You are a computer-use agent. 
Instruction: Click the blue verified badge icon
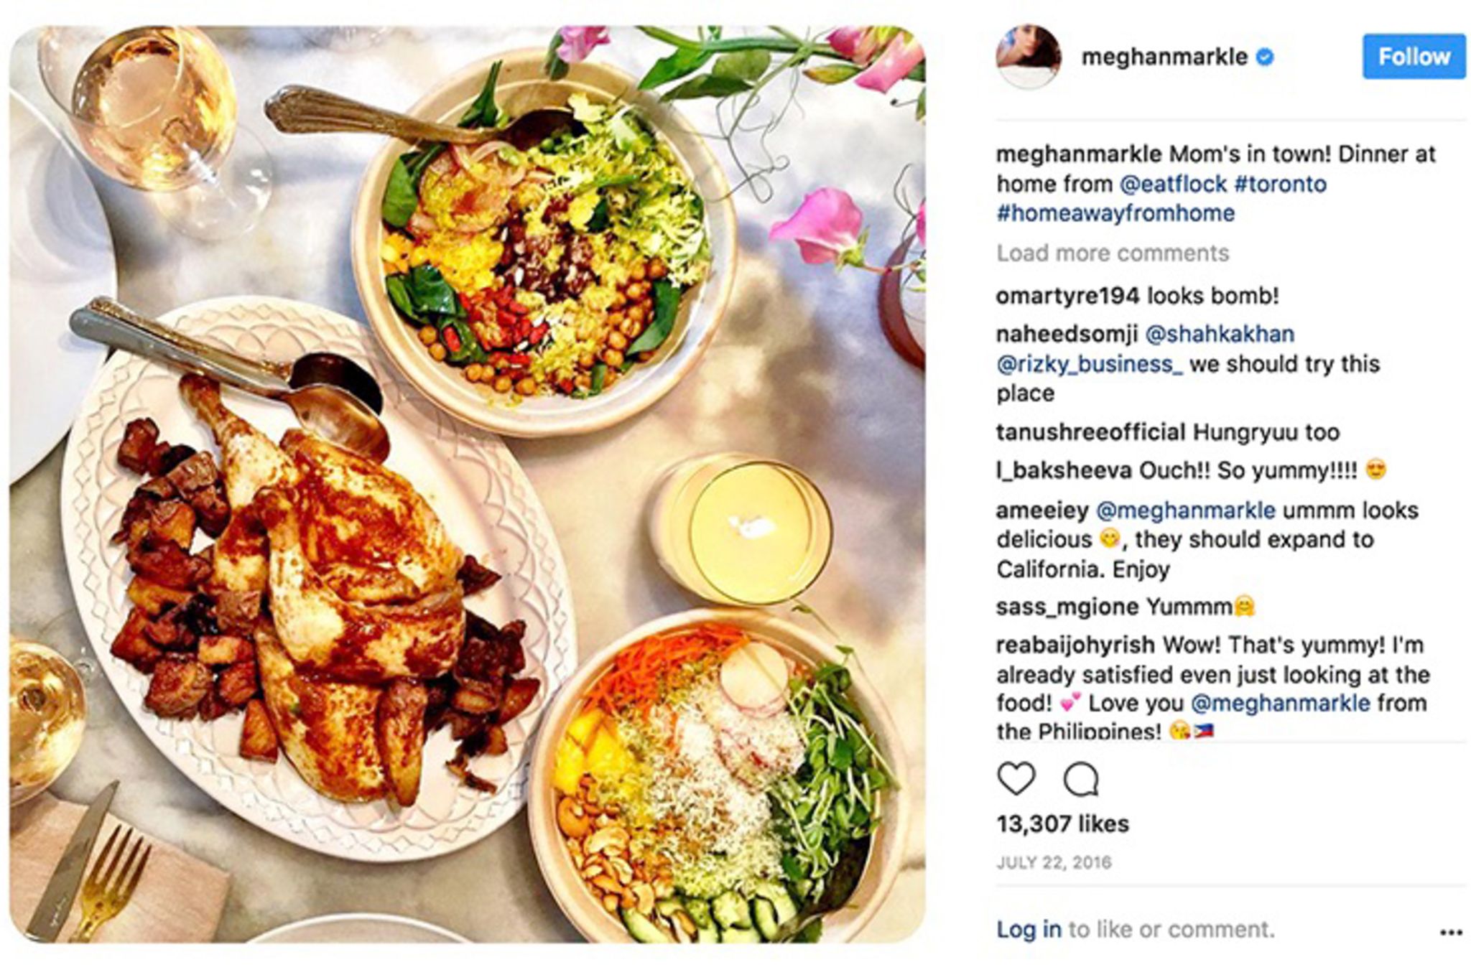(1265, 57)
